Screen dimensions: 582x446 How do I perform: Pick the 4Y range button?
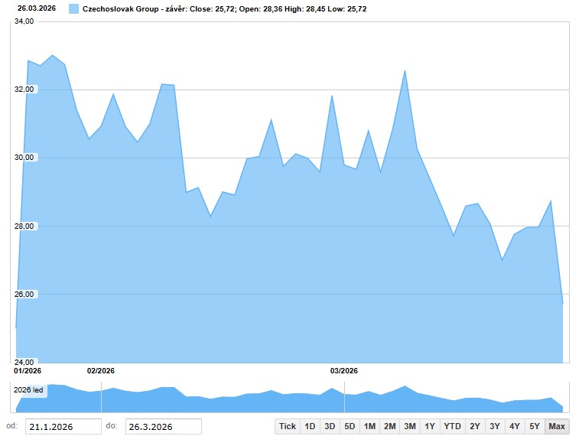tap(515, 426)
